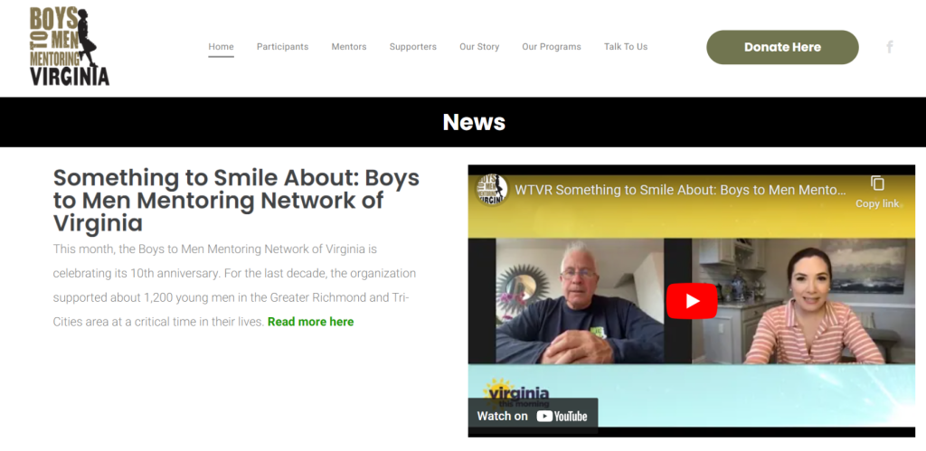Screen dimensions: 926x451
Task: Open the Participants menu item
Action: pyautogui.click(x=282, y=47)
